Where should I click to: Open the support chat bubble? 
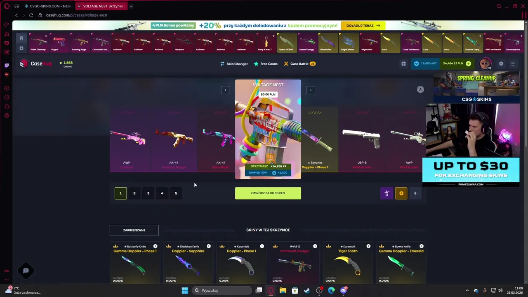(26, 271)
